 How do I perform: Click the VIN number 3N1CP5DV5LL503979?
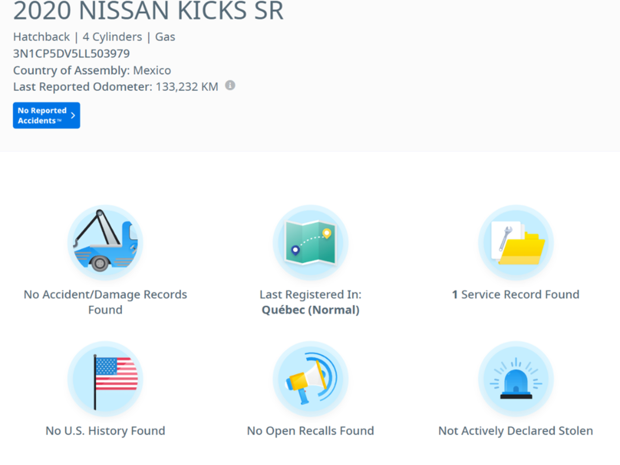71,53
